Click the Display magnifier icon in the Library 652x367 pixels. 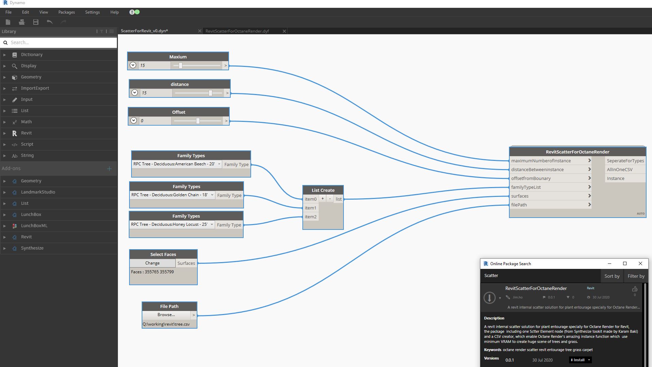(15, 66)
